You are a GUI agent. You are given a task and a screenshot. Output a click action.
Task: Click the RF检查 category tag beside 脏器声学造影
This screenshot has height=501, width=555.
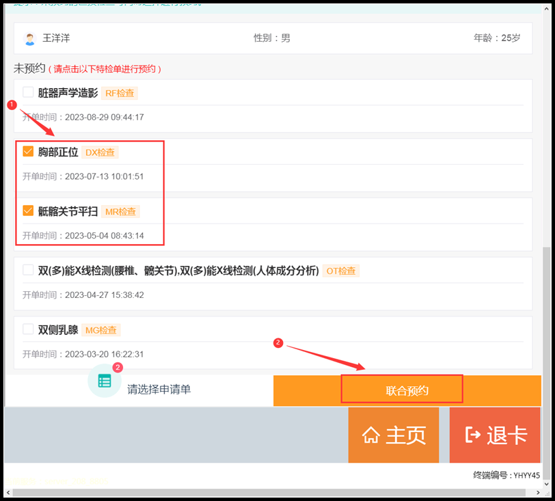tap(120, 93)
